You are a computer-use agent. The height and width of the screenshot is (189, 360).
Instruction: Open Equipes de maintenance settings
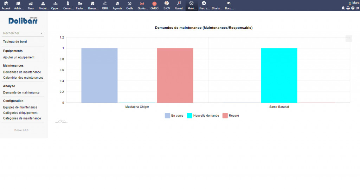click(x=20, y=107)
